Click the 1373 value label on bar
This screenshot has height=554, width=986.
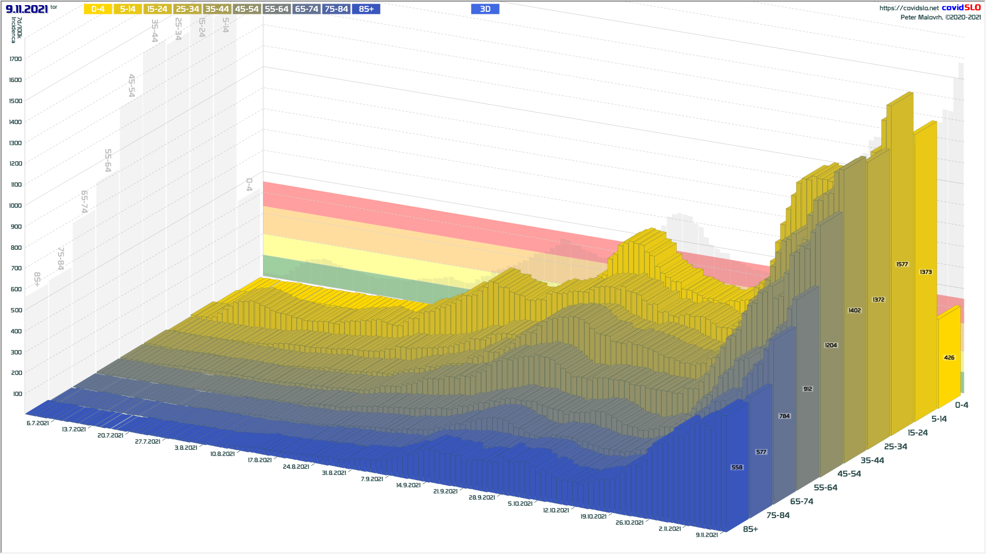[x=925, y=272]
